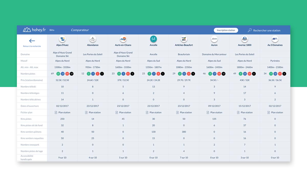Click the red 19 piste badge for Alpe d'Huez
This screenshot has height=174, width=307.
[67, 74]
